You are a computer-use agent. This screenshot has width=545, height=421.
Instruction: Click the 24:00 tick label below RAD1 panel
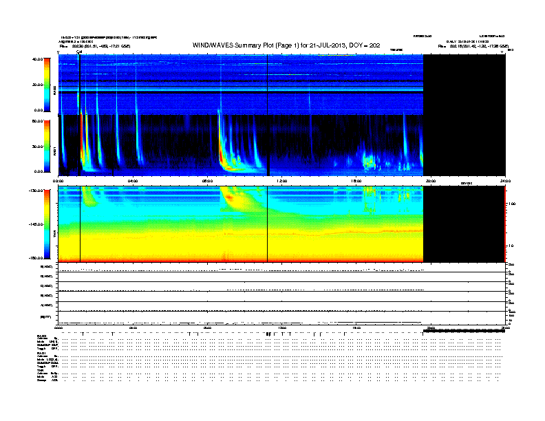pyautogui.click(x=505, y=181)
